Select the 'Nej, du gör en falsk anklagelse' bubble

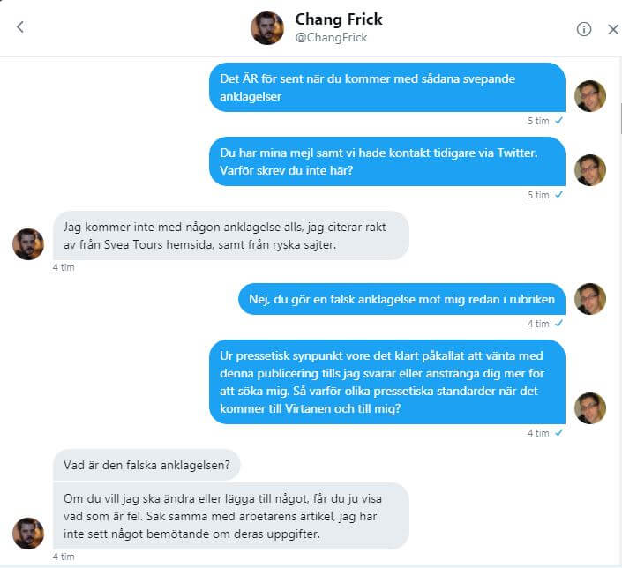point(401,300)
